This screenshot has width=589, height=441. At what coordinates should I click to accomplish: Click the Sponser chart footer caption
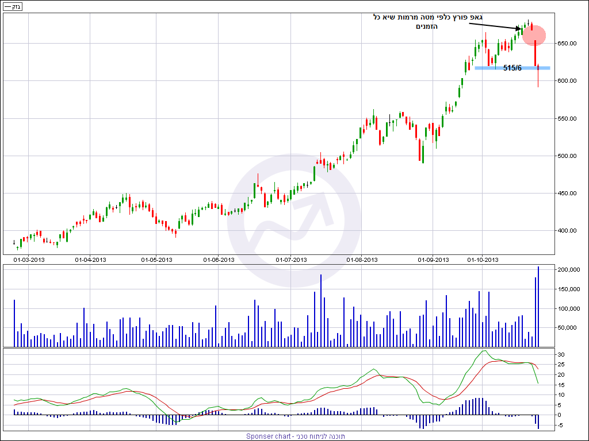tap(295, 436)
